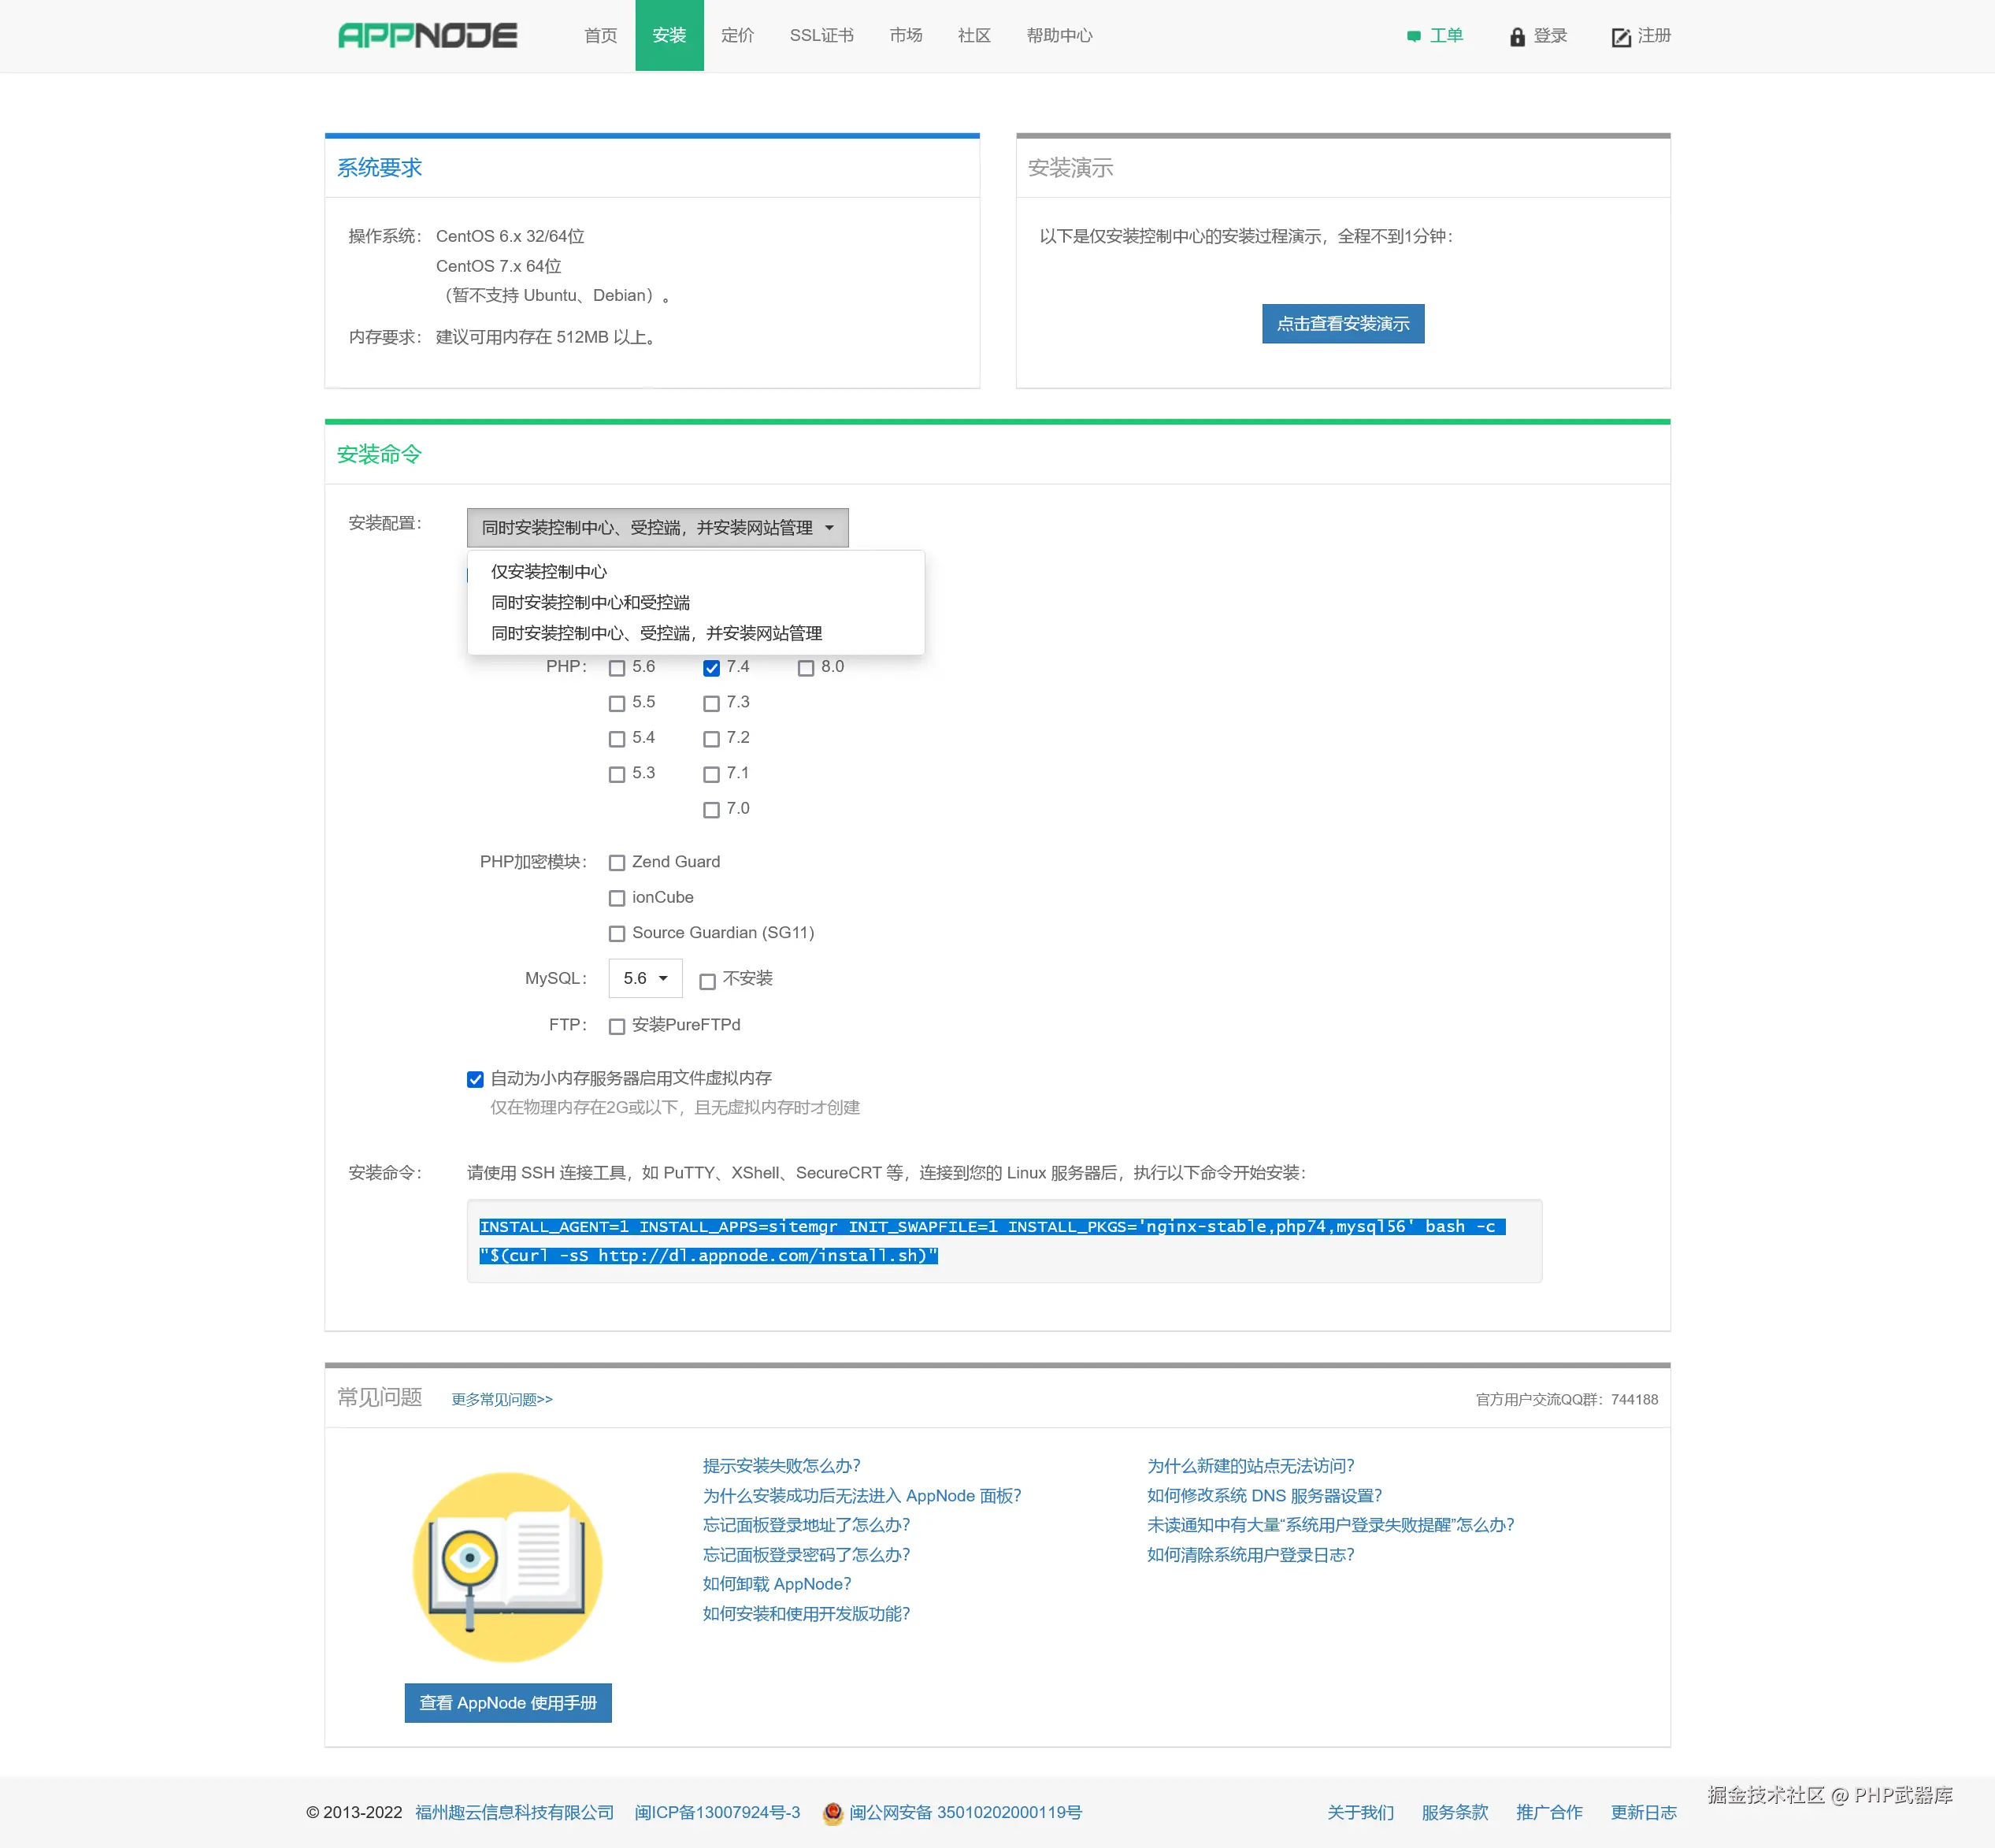Enable the PHP 8.0 checkbox

pos(806,668)
